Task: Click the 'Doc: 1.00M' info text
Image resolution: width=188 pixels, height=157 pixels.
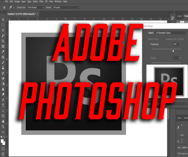Action: click(183, 148)
